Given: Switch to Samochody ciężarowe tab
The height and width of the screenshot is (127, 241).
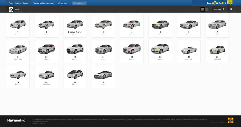Looking at the screenshot, I should click(43, 3).
